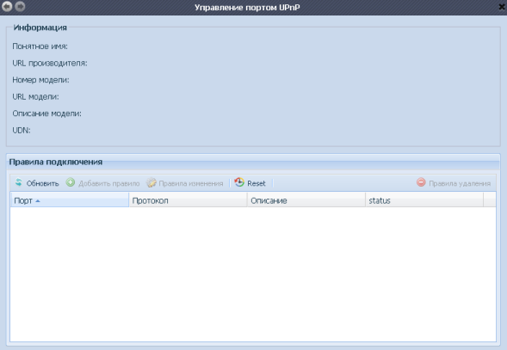Click the pencil edit rule icon
The height and width of the screenshot is (350, 507).
tap(151, 182)
